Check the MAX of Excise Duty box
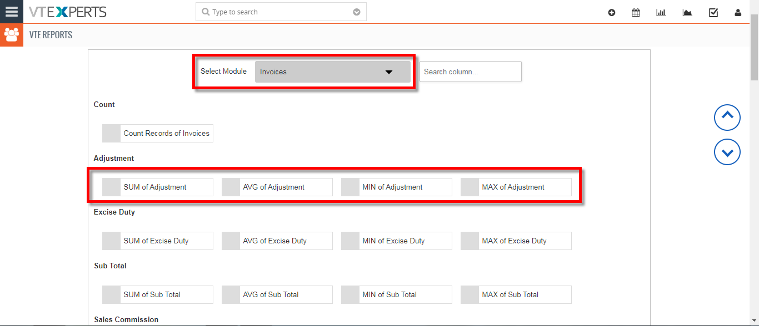This screenshot has height=326, width=759. coord(470,241)
